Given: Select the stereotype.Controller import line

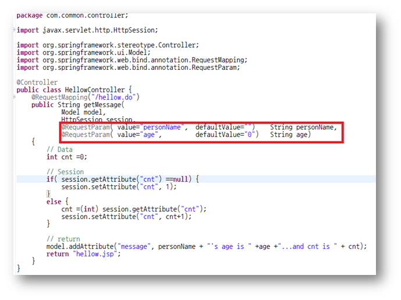Looking at the screenshot, I should click(108, 45).
